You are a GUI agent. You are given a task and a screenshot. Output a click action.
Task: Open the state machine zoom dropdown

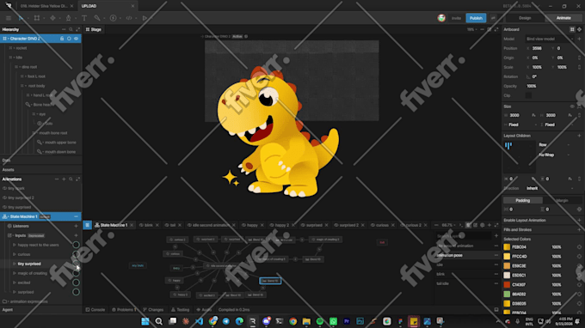pos(448,225)
